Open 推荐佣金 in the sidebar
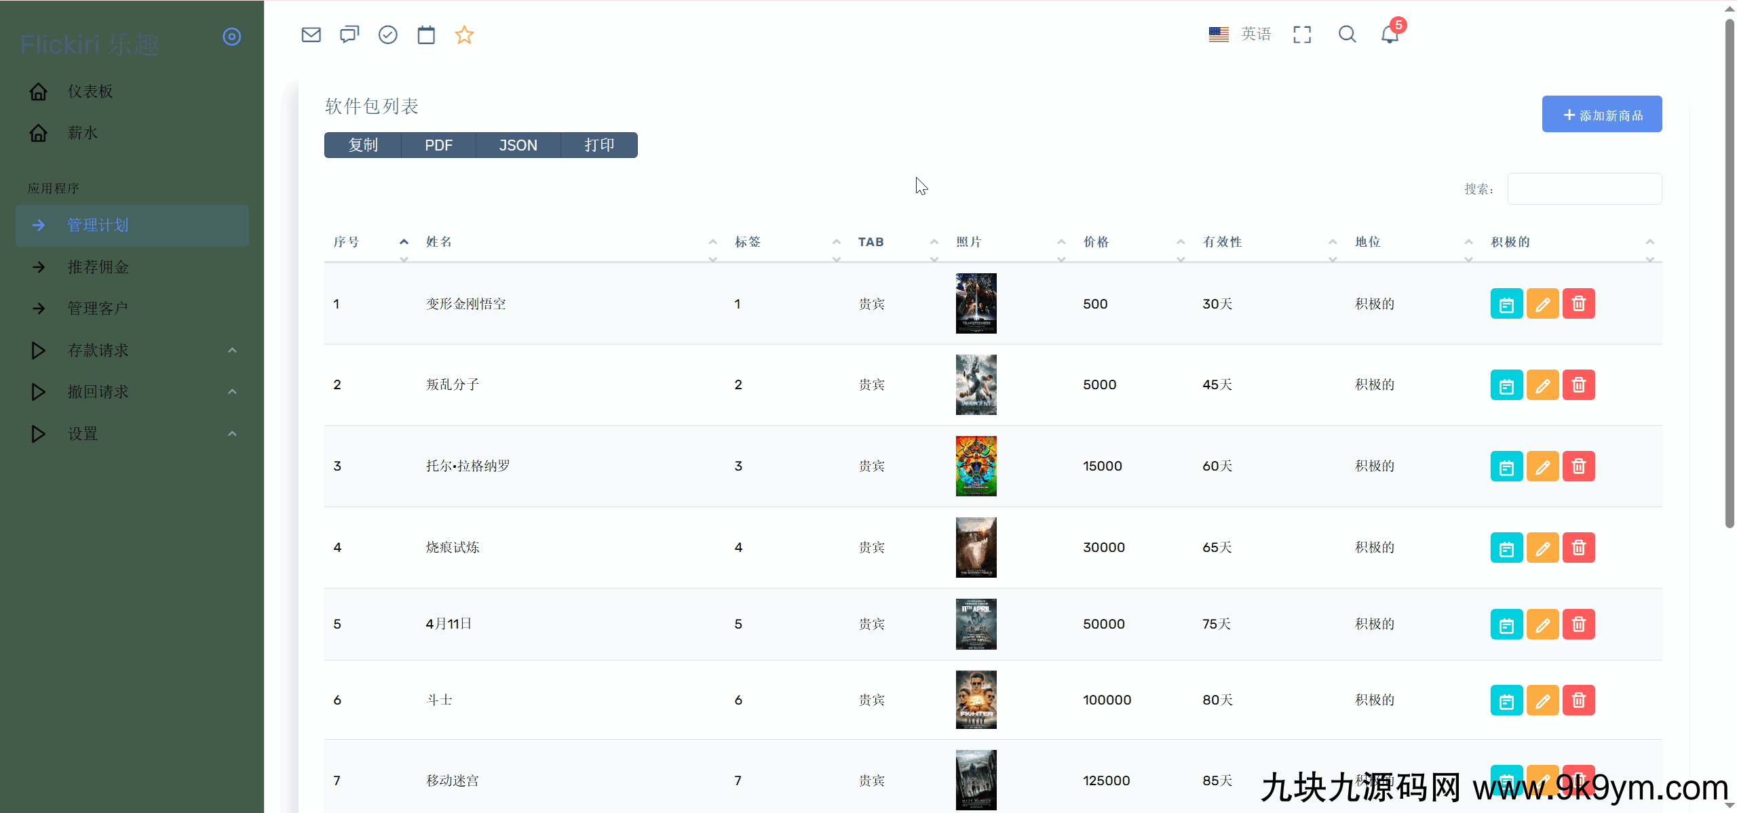The height and width of the screenshot is (813, 1737). [x=98, y=267]
